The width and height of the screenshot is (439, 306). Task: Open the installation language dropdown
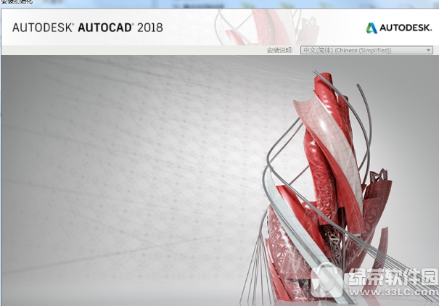coord(366,50)
